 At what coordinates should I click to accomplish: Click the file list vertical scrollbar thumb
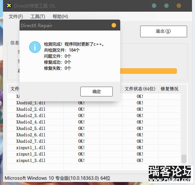tap(184, 159)
